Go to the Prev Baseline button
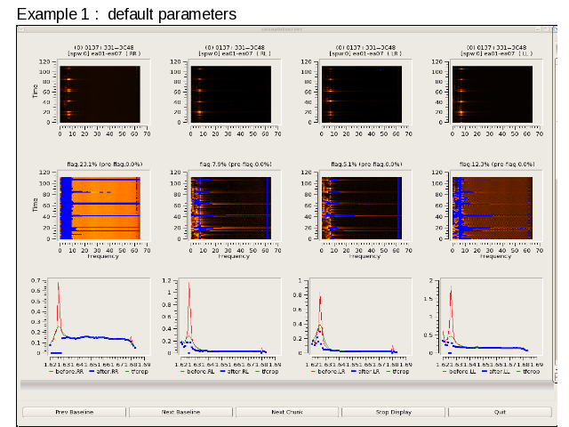Image resolution: width=569 pixels, height=427 pixels. click(x=74, y=412)
